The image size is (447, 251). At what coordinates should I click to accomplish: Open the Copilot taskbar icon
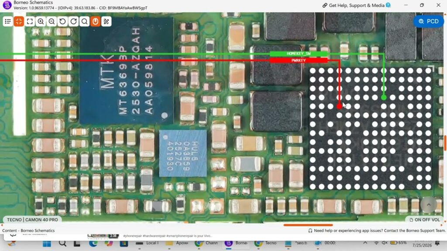pyautogui.click(x=109, y=243)
